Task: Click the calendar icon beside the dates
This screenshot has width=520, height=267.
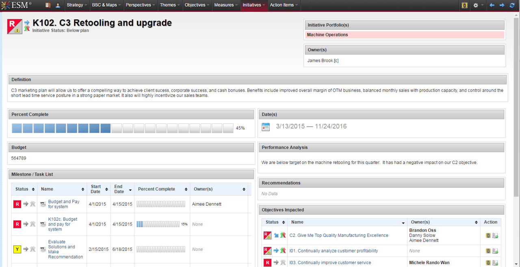Action: 266,127
